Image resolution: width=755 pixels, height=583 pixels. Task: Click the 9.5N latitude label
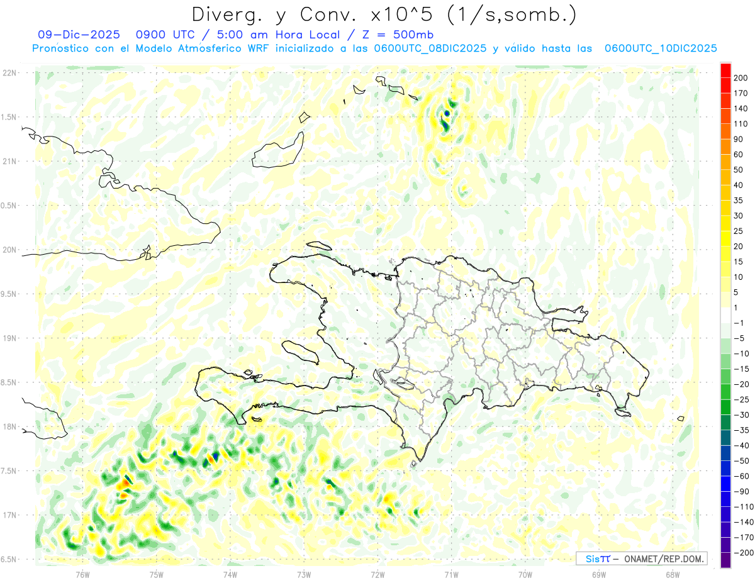tap(9, 294)
